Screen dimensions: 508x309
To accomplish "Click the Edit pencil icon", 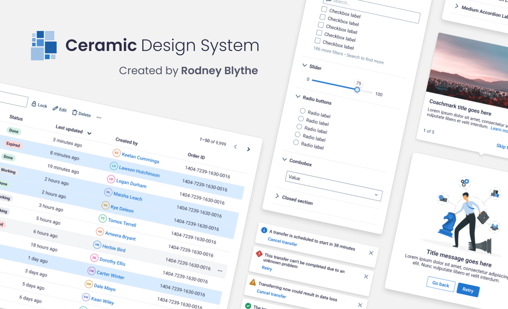I will (x=55, y=108).
